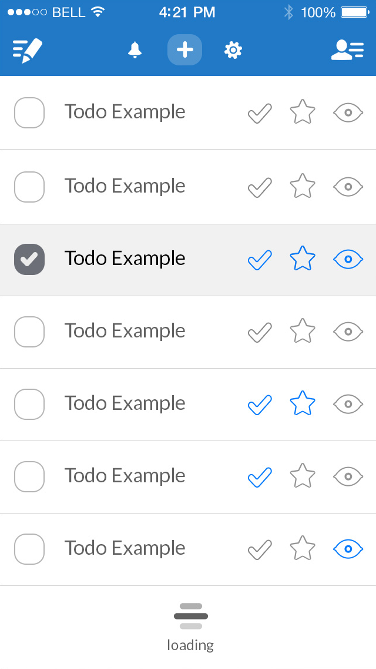Tap the checkmark on the sixth todo row
376x669 pixels.
coord(259,476)
